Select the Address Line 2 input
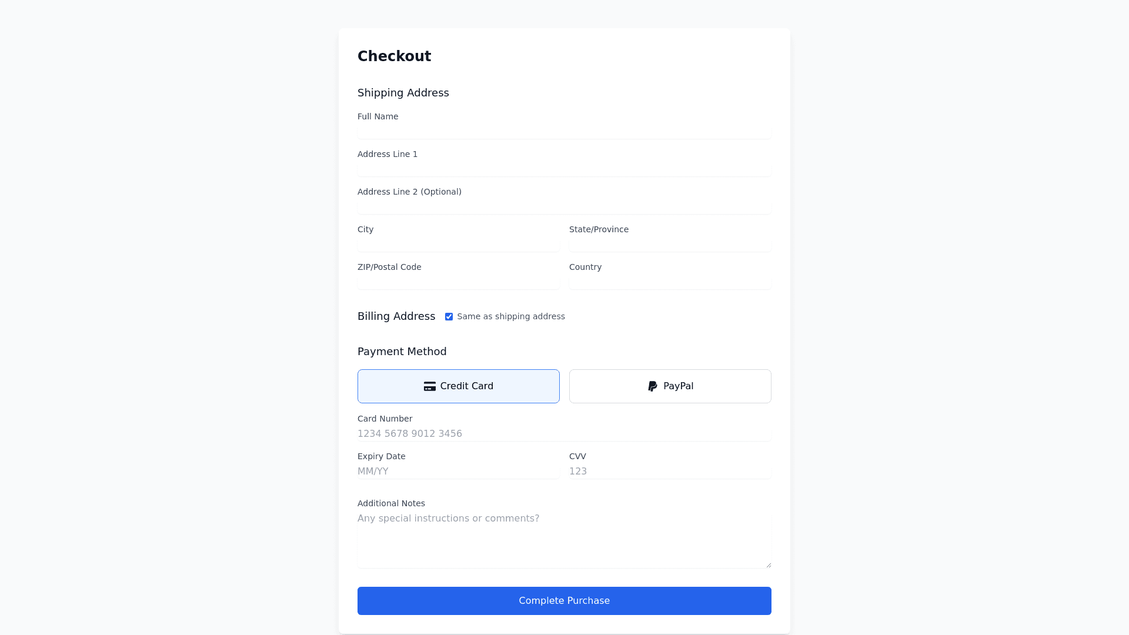Image resolution: width=1129 pixels, height=635 pixels. tap(564, 206)
